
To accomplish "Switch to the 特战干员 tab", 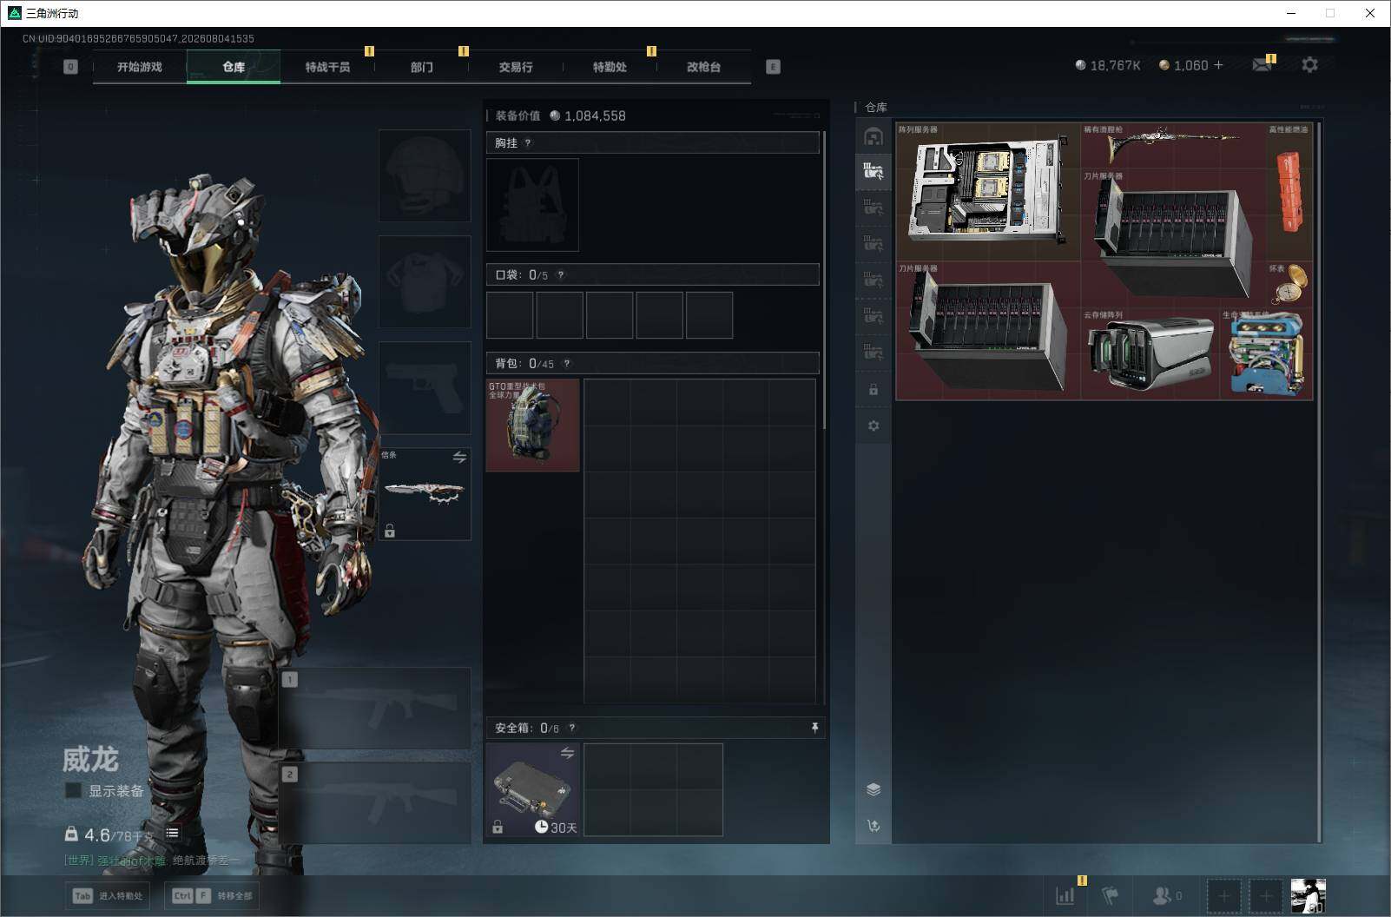I will pyautogui.click(x=327, y=67).
